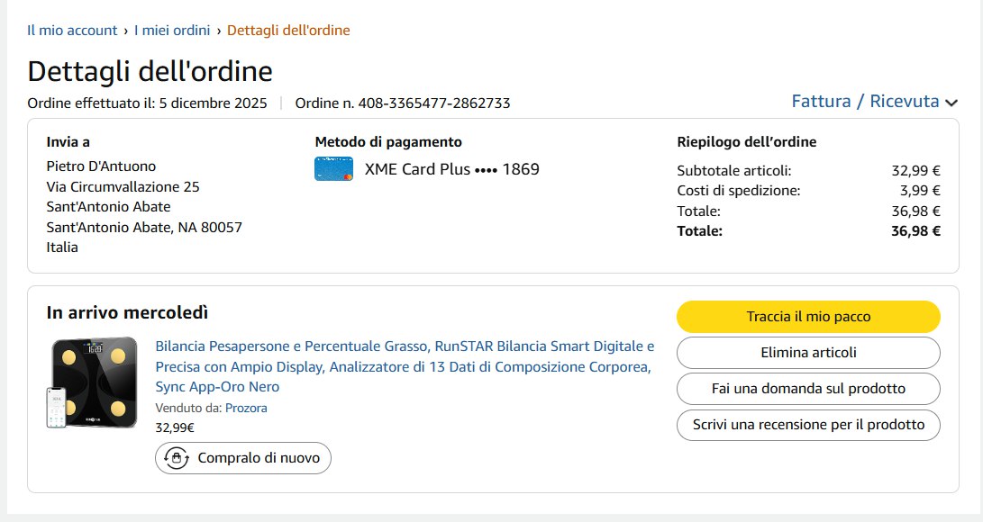The height and width of the screenshot is (522, 983).
Task: Click the Dettagli dell'ordine breadcrumb item
Action: pos(288,31)
